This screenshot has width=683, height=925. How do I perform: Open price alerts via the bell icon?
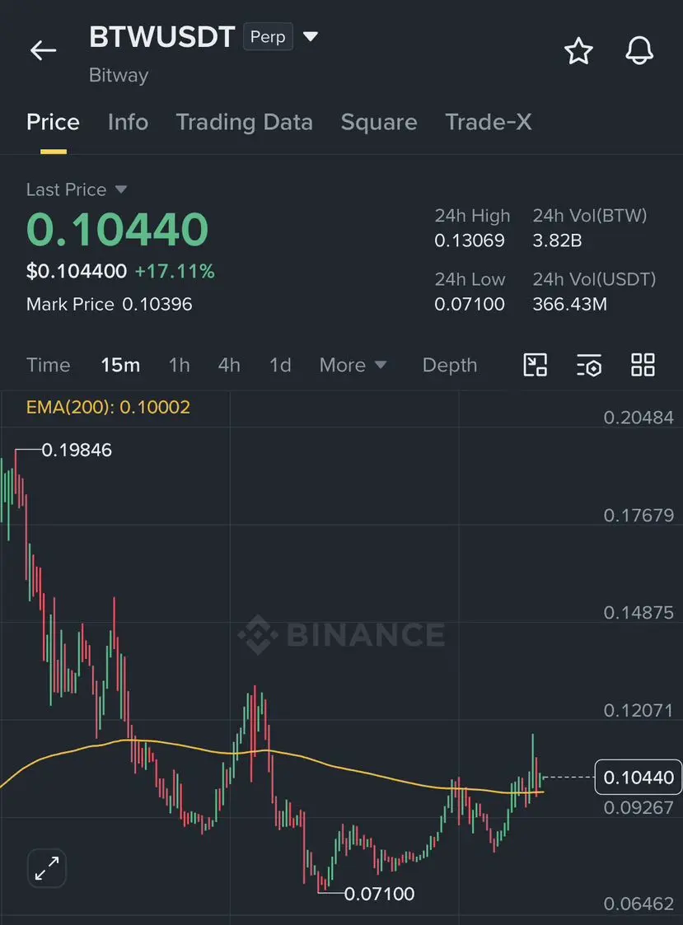point(639,51)
